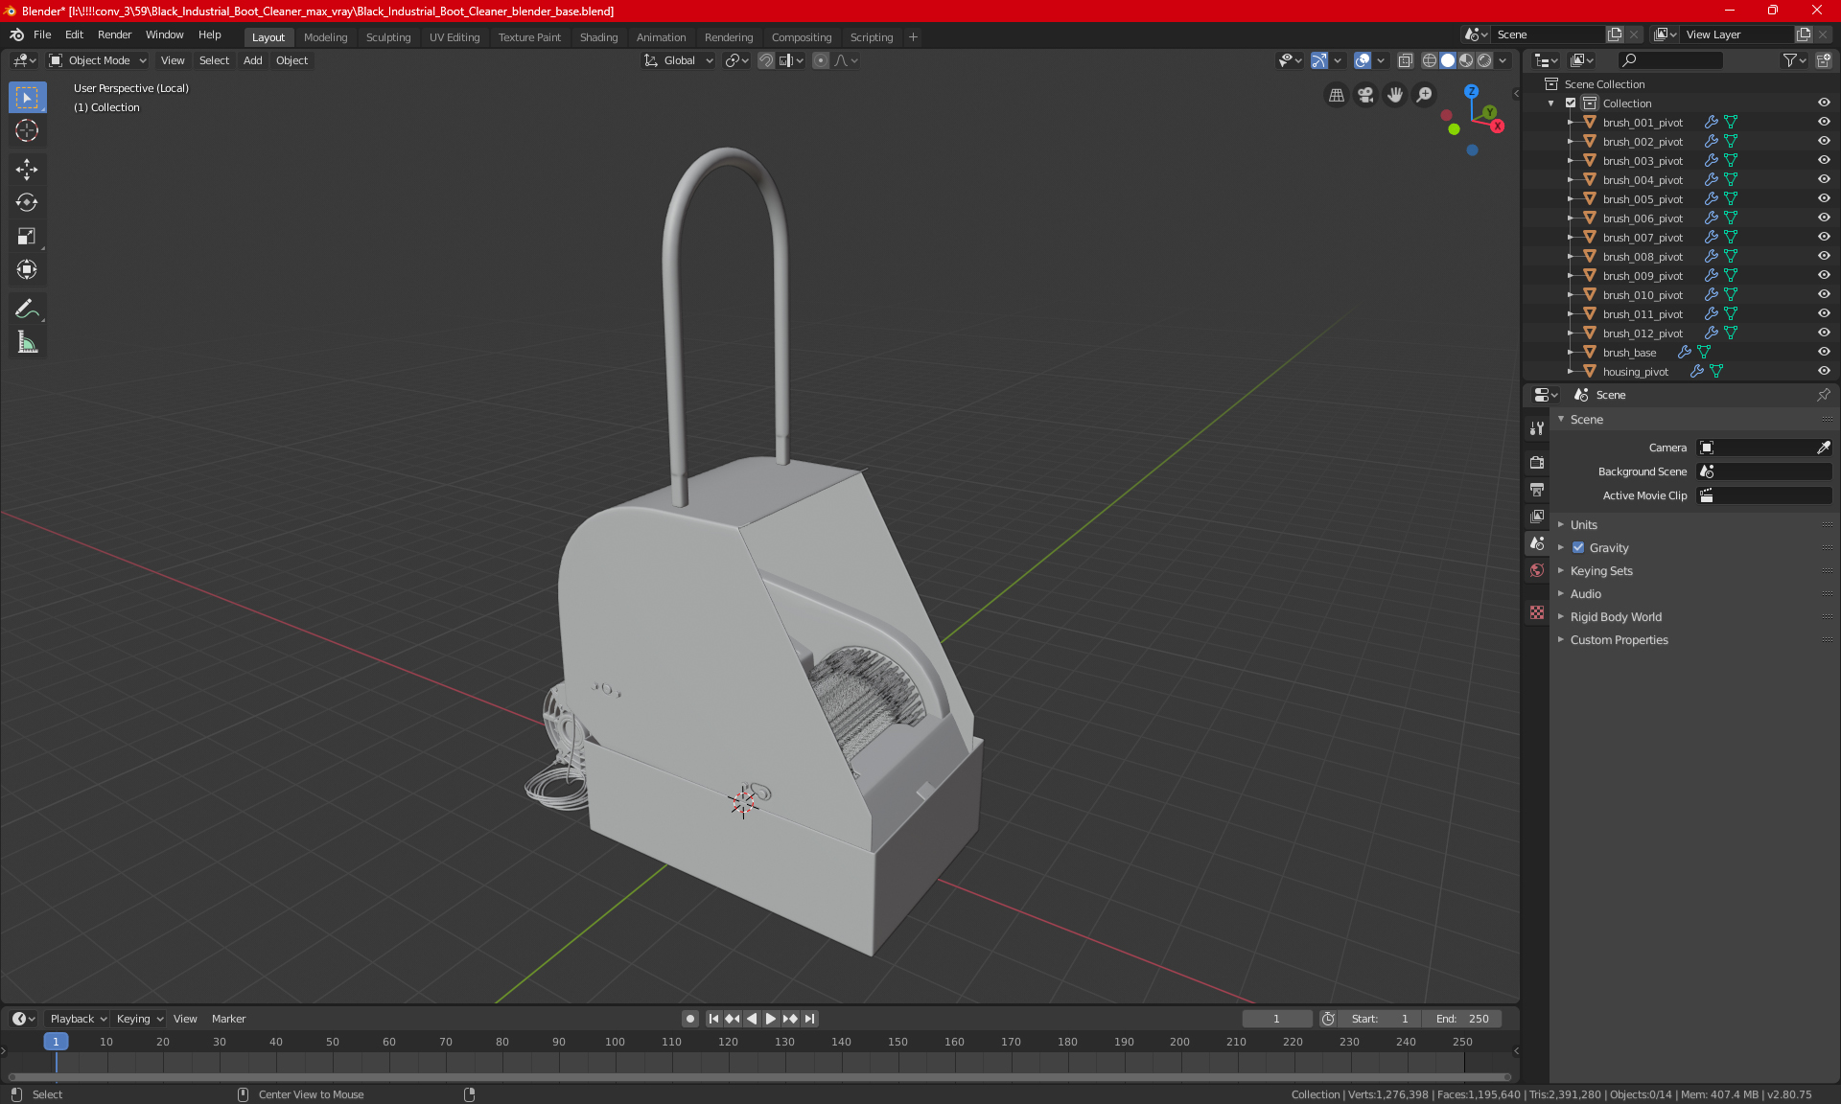Open the Render menu
This screenshot has height=1104, width=1841.
point(114,34)
